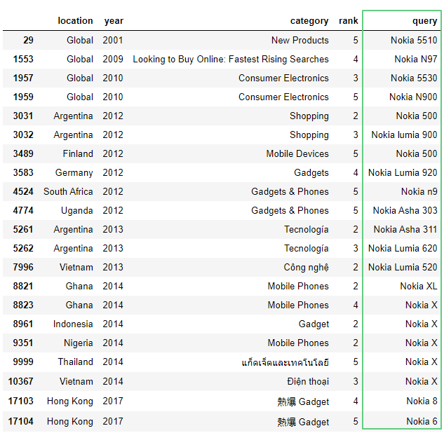Click the 'rank' column header
The height and width of the screenshot is (433, 444).
pyautogui.click(x=349, y=20)
